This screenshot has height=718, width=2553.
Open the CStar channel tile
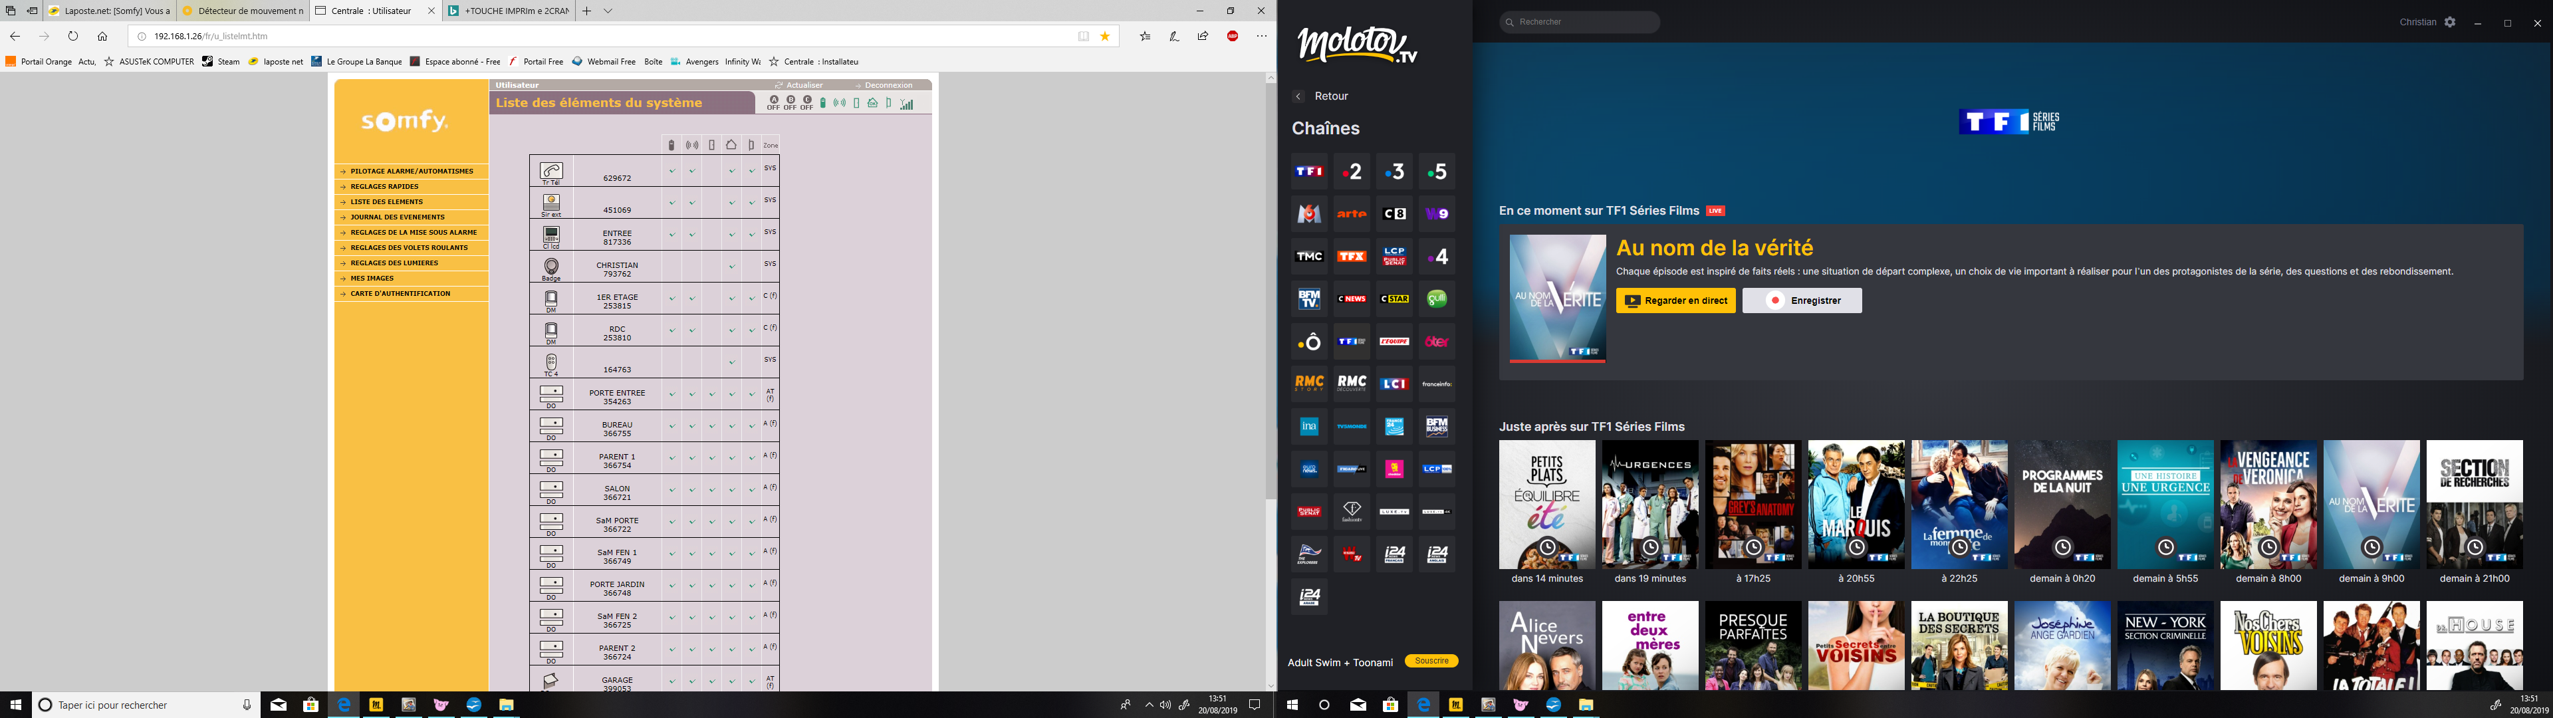click(1394, 299)
